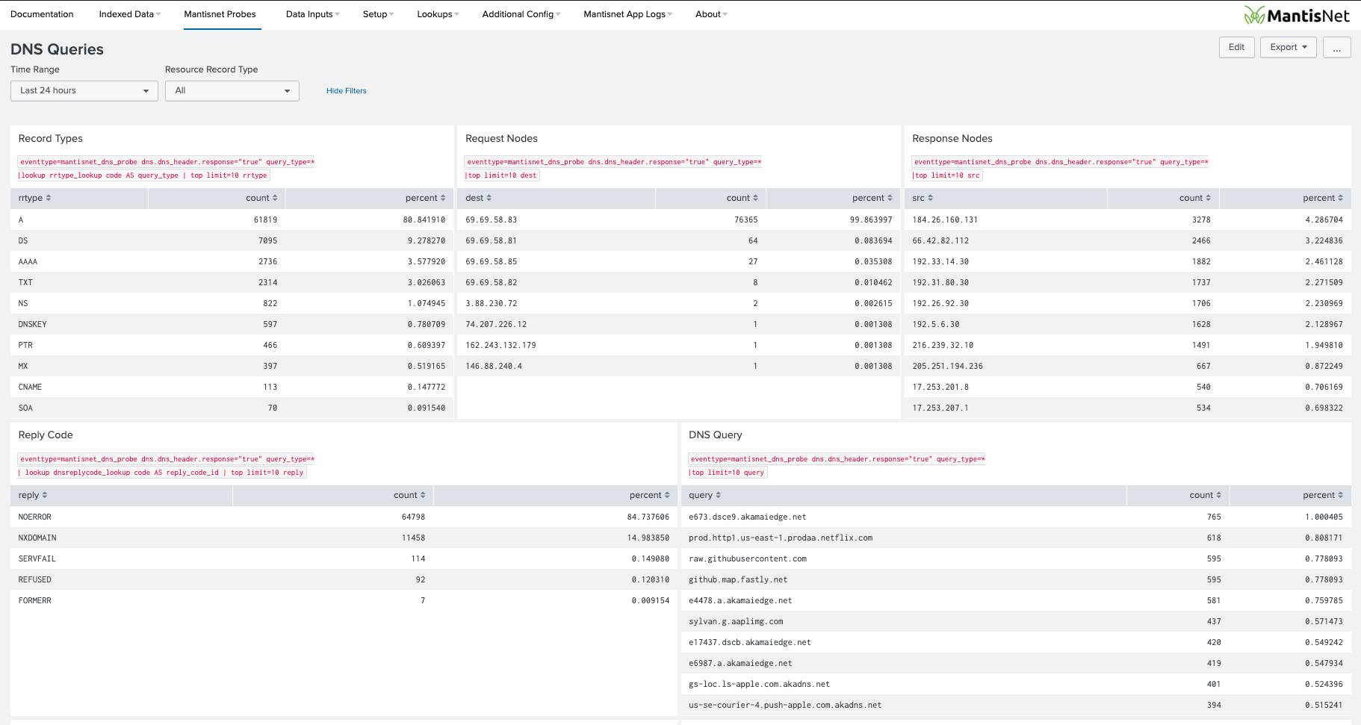The height and width of the screenshot is (725, 1361).
Task: Select the REFUSED reply row
Action: point(344,579)
